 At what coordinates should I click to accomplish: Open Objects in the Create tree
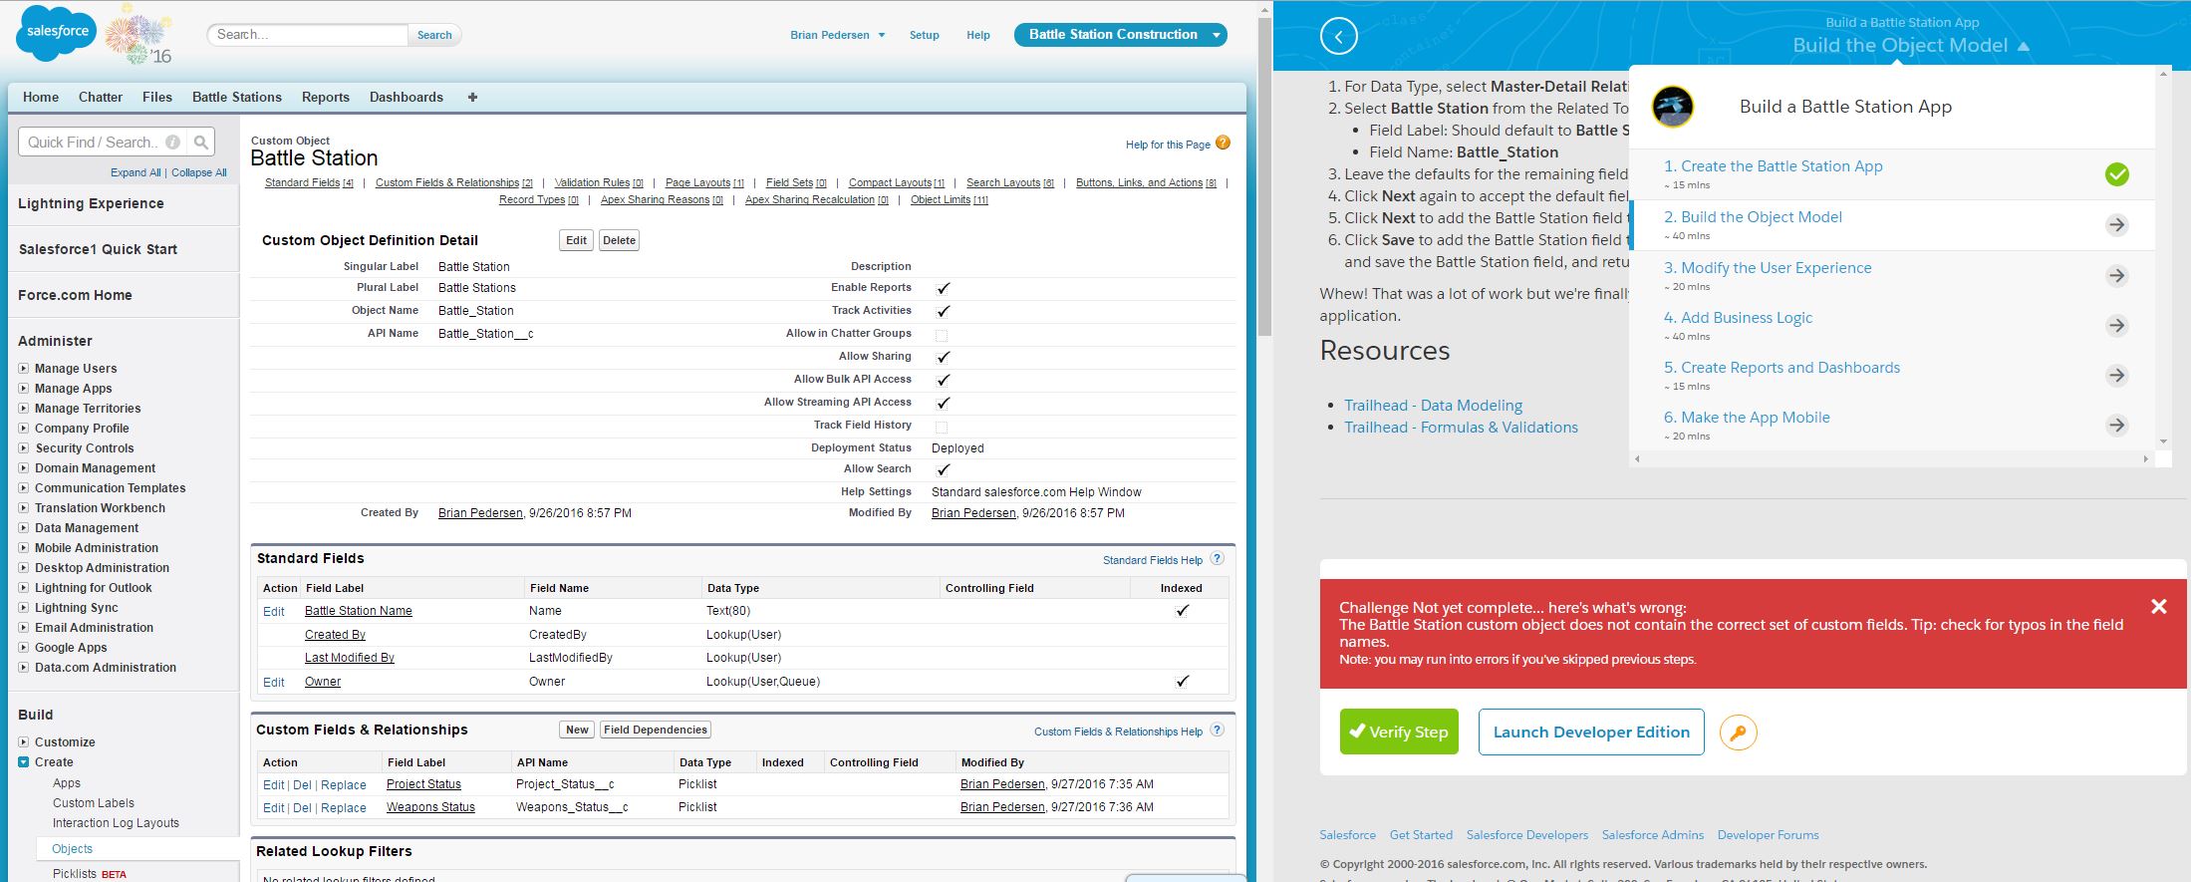(x=72, y=849)
